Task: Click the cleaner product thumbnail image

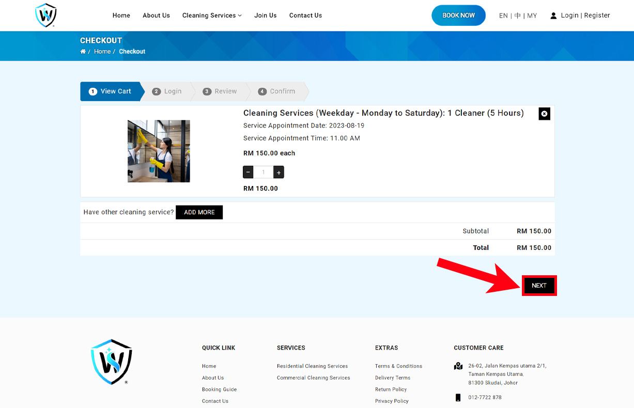Action: click(159, 151)
